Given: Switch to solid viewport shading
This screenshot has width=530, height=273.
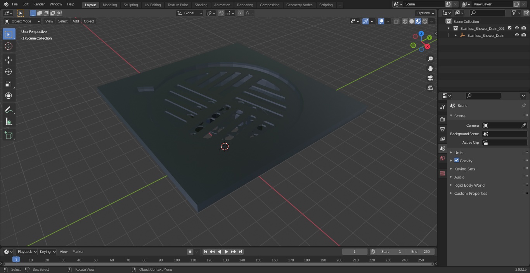Looking at the screenshot, I should (x=412, y=21).
